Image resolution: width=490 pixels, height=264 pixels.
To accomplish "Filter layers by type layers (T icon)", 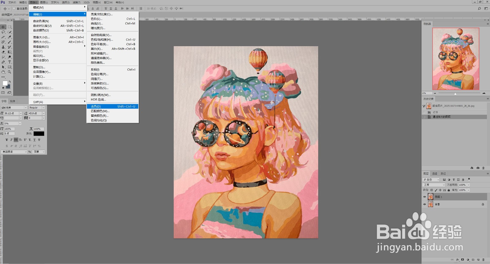I will click(x=454, y=180).
